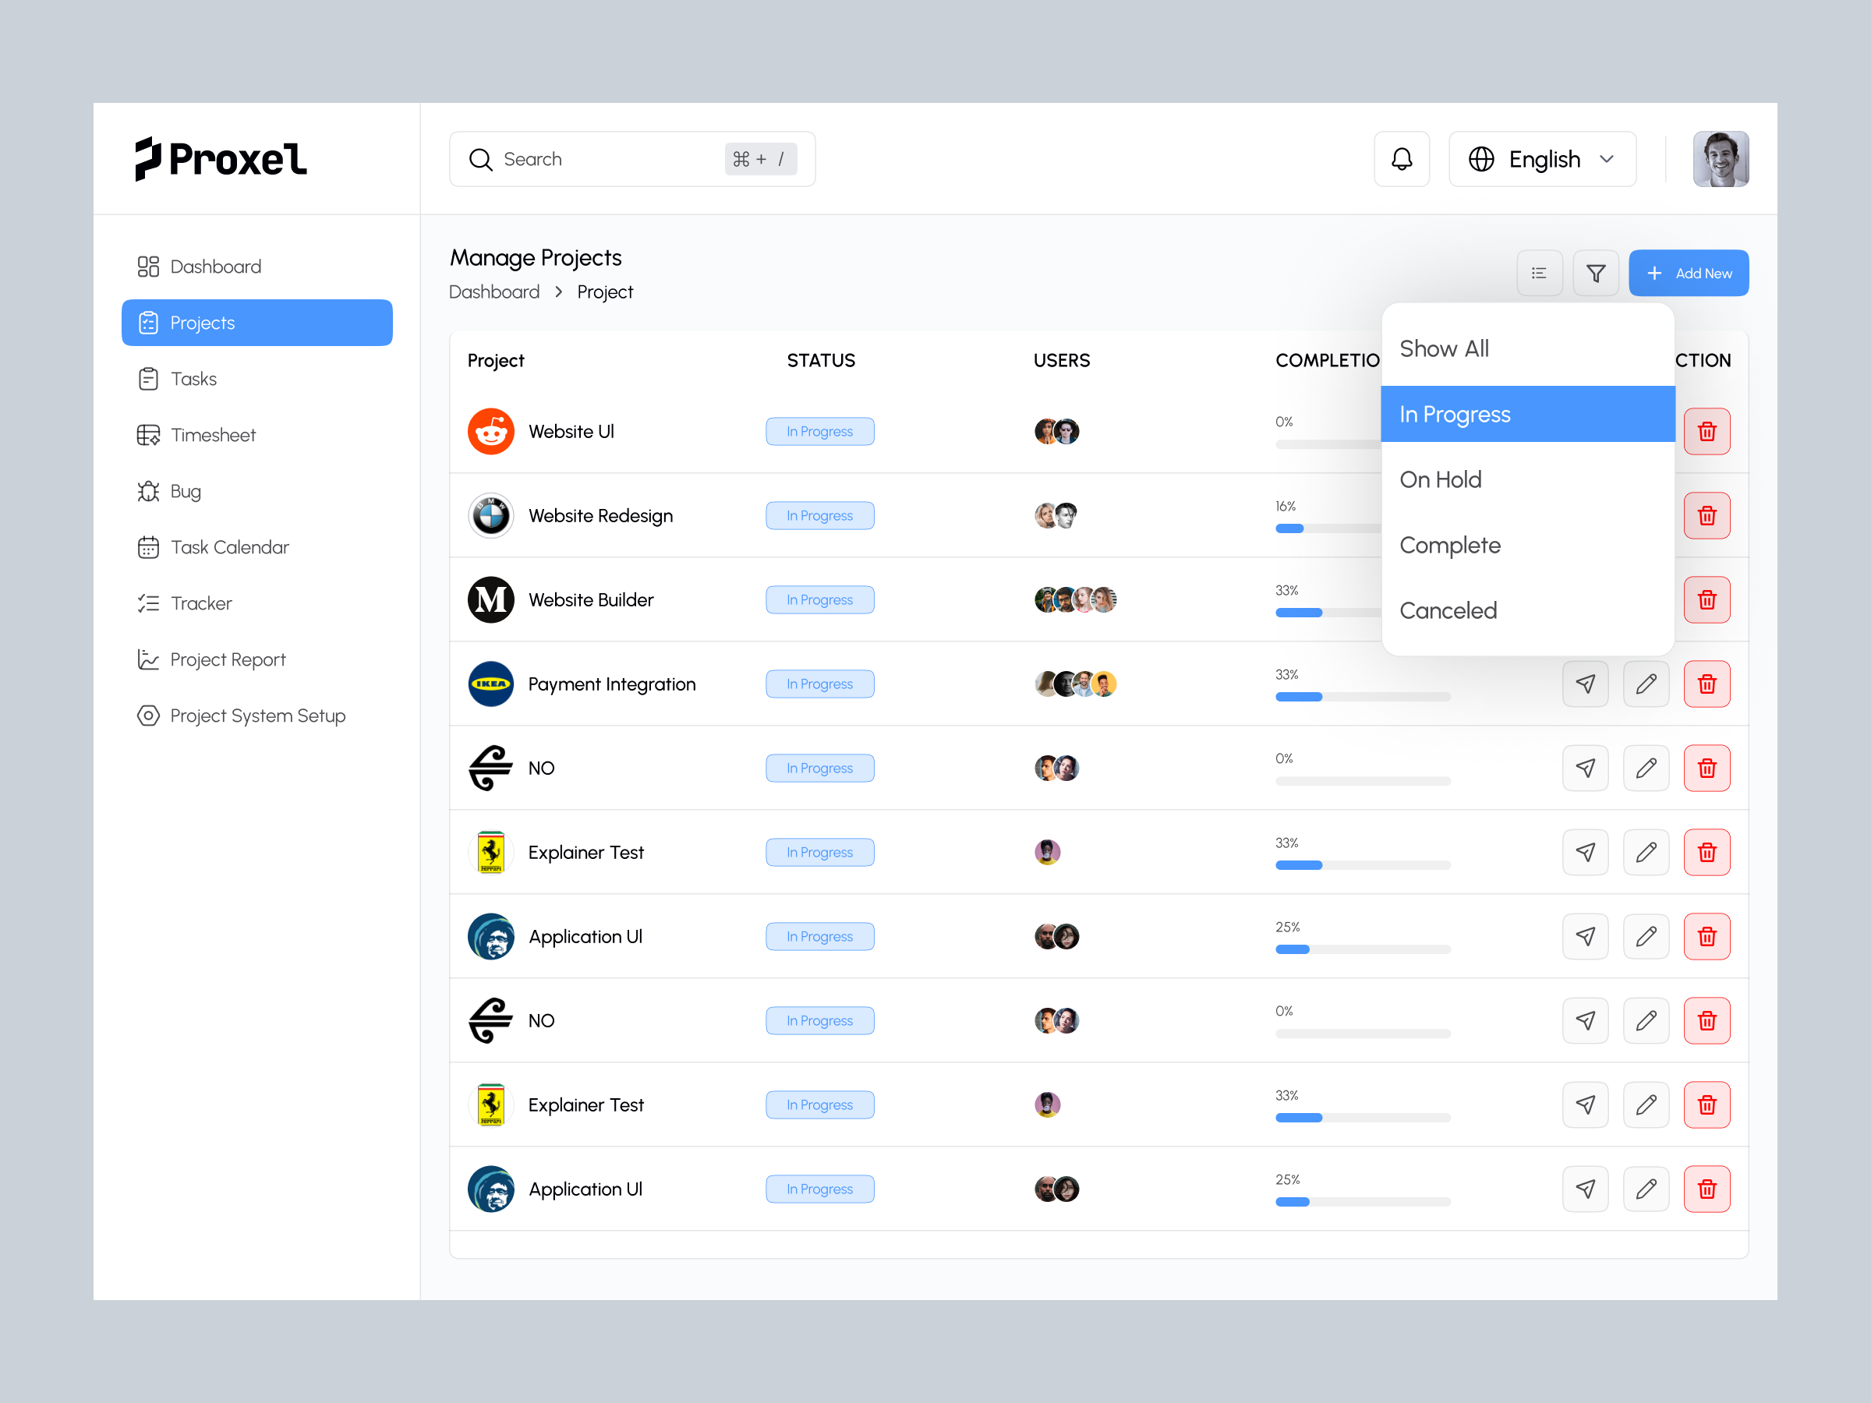Edit the Payment Integration project
The width and height of the screenshot is (1871, 1403).
click(x=1646, y=684)
